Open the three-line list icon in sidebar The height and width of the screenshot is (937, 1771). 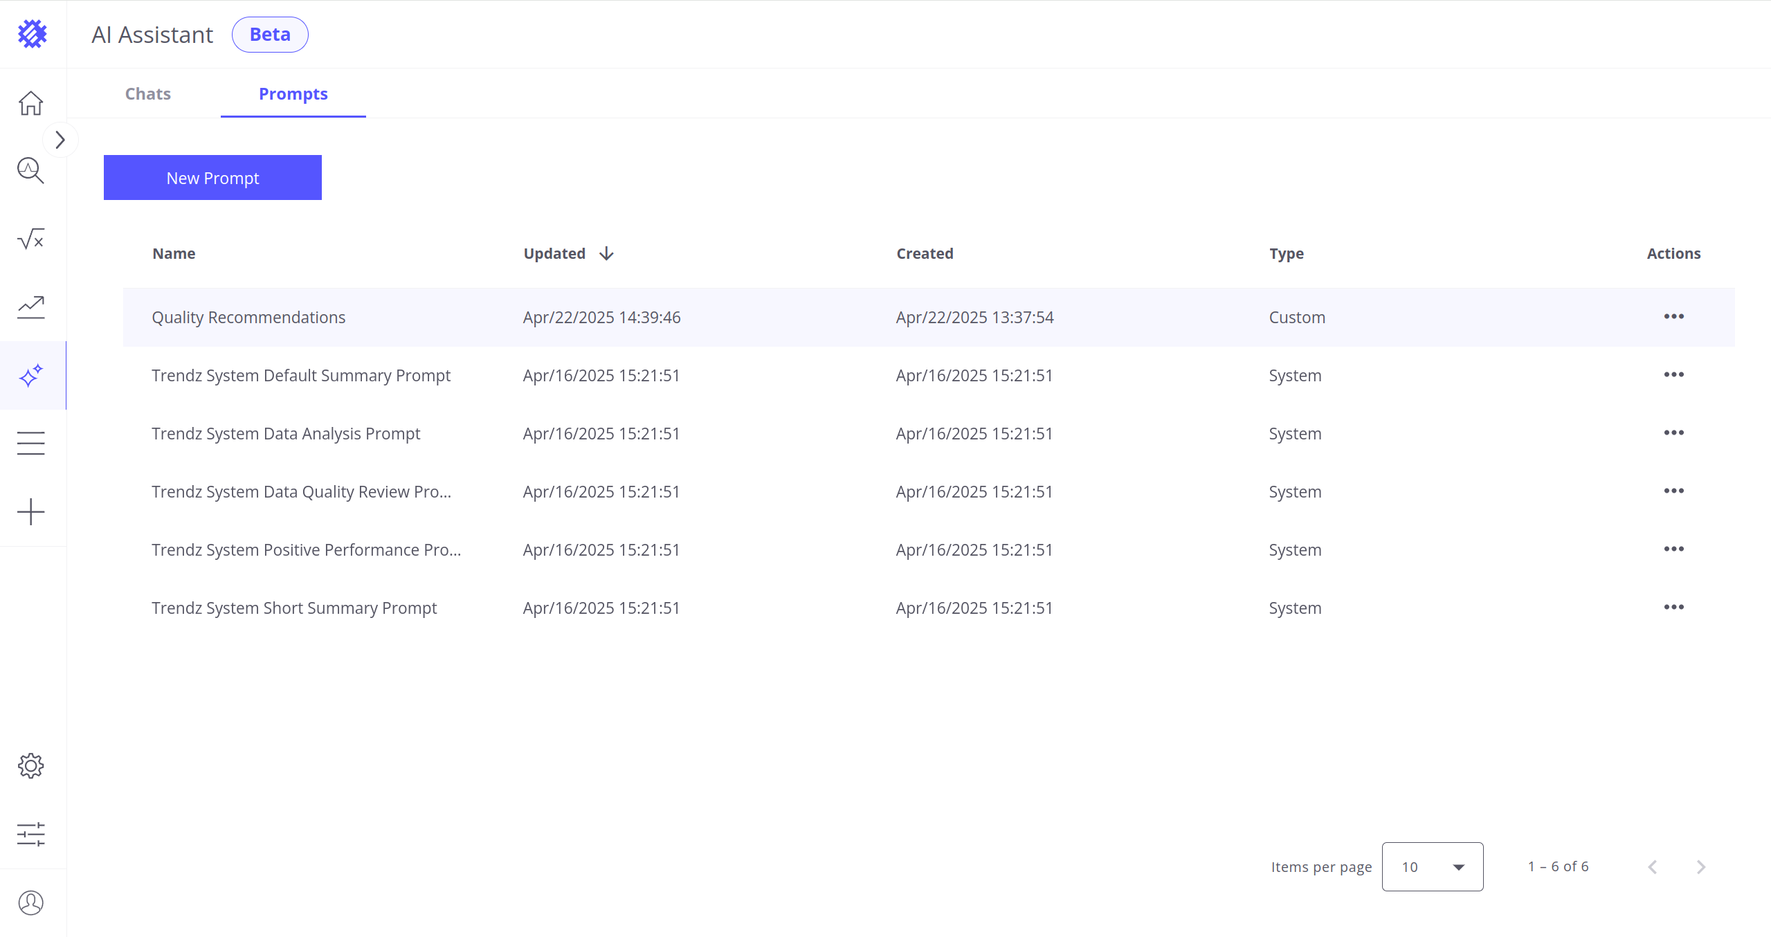pyautogui.click(x=31, y=443)
